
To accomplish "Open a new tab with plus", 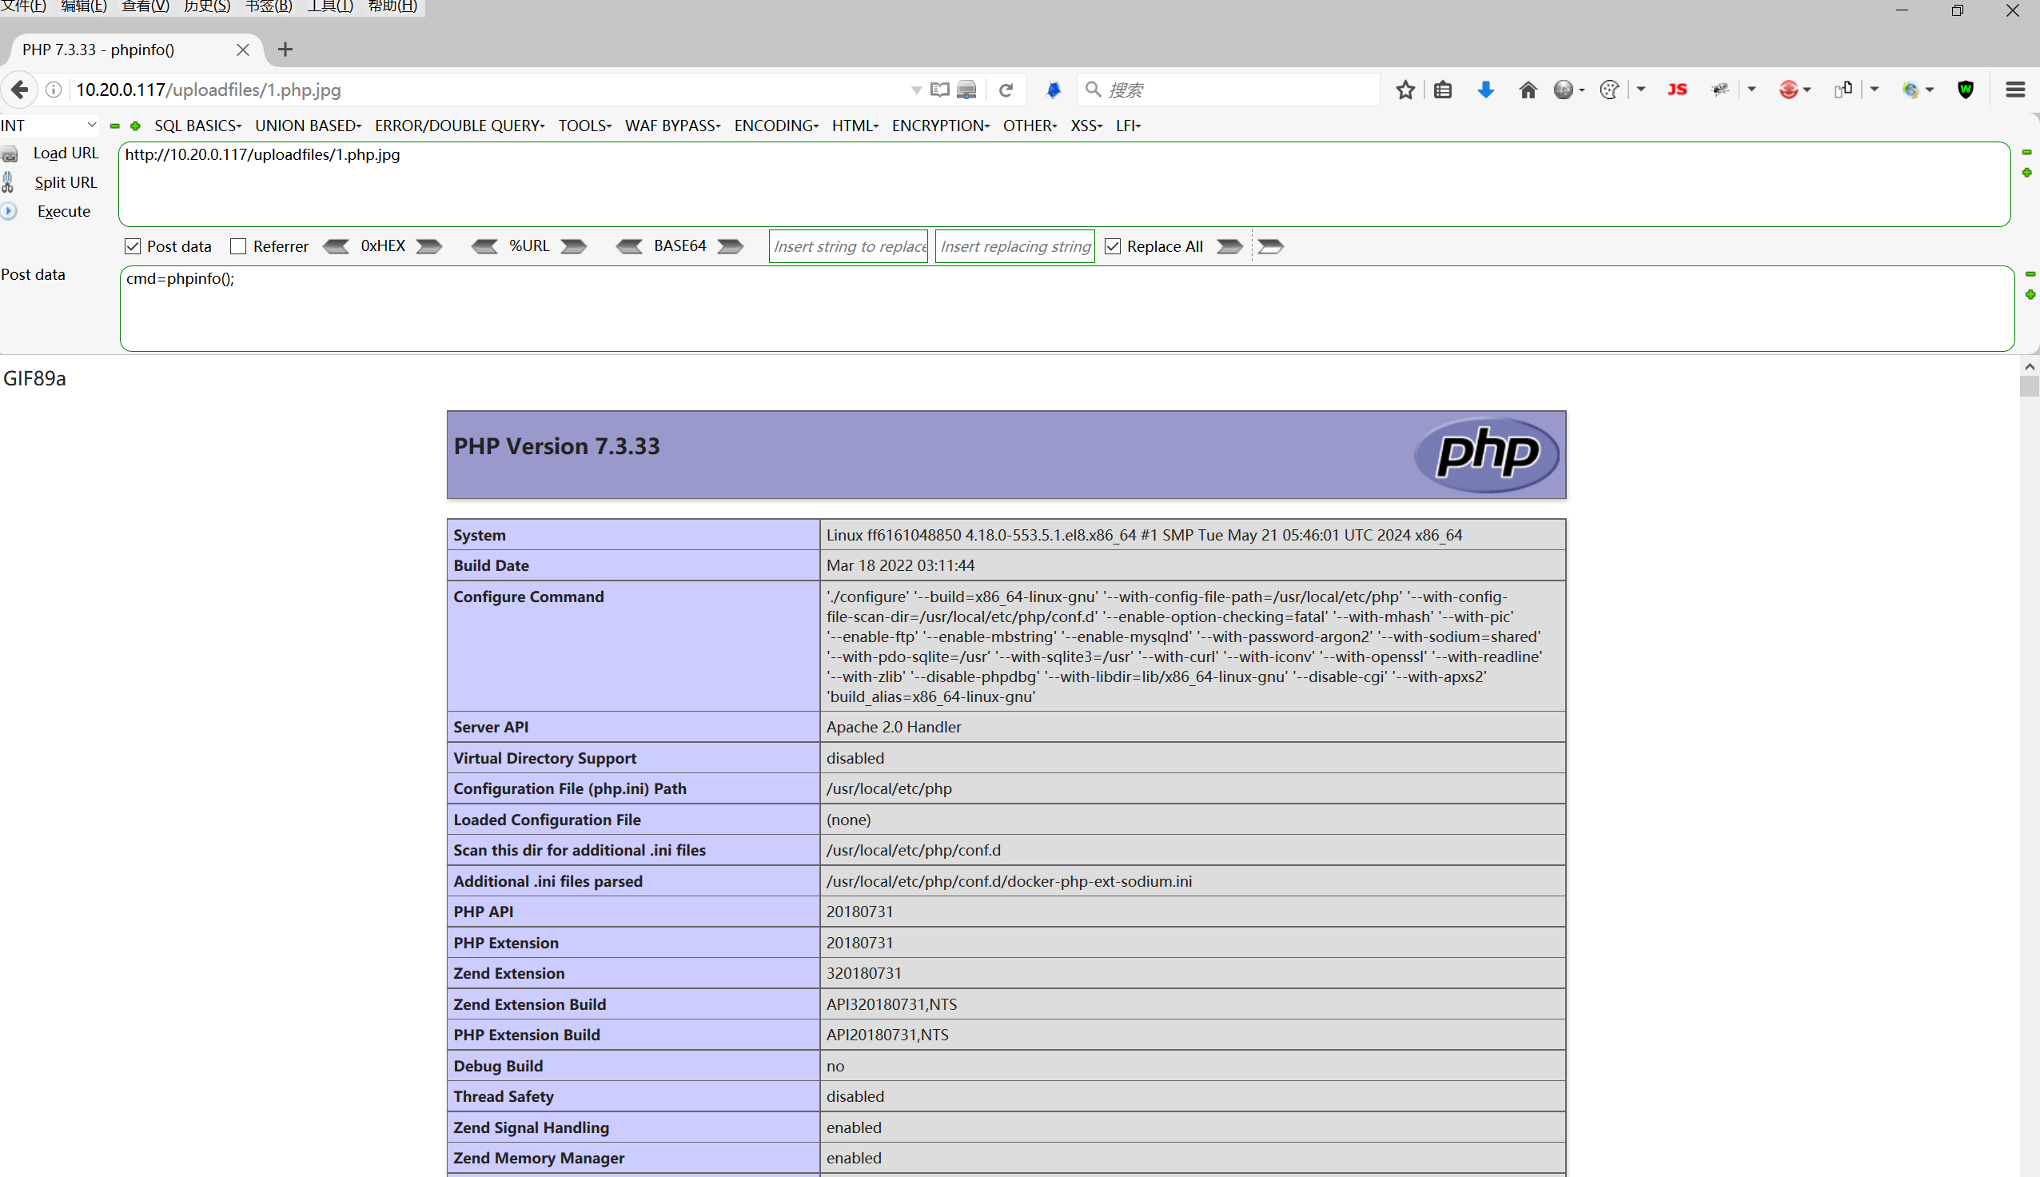I will point(285,50).
